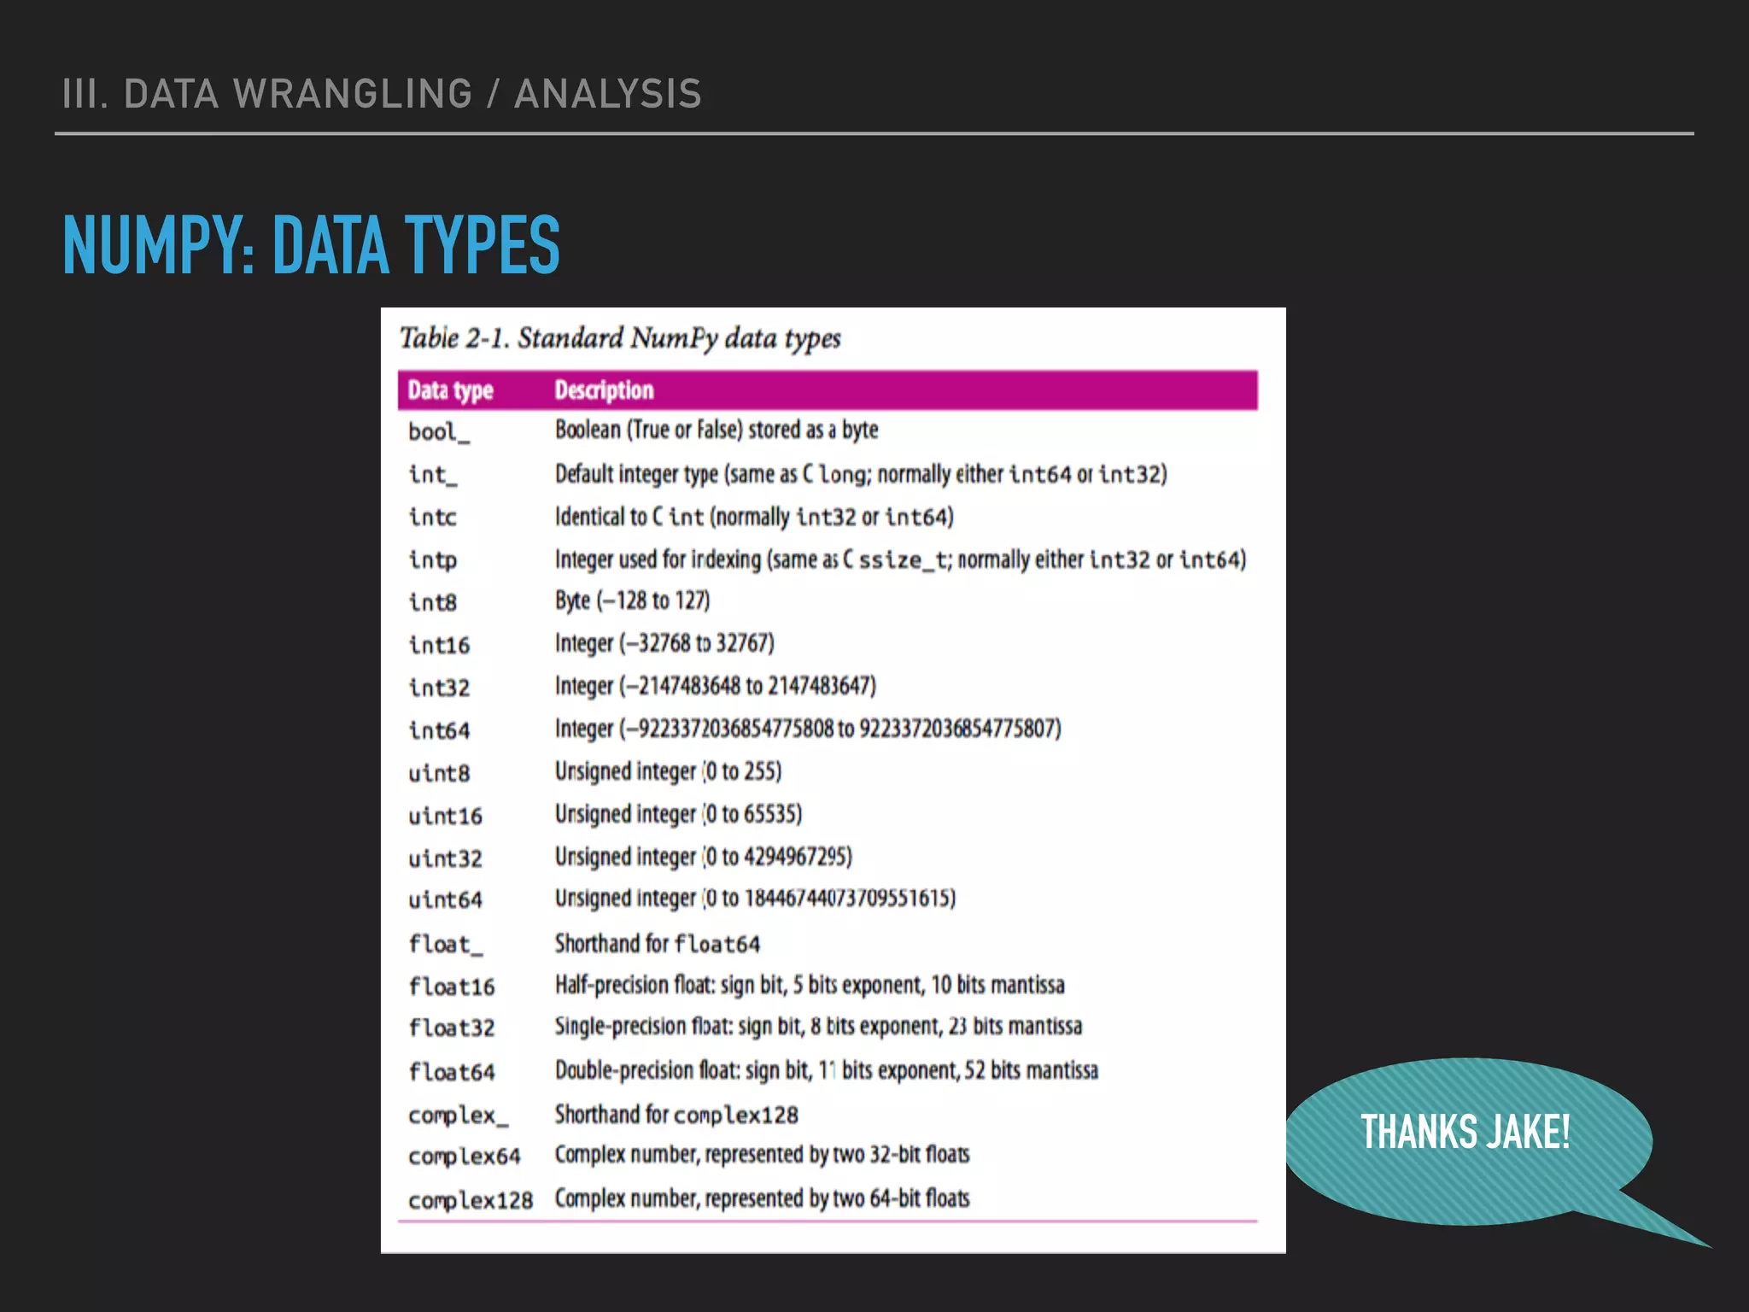Click the 'Integer used for indexing' description
This screenshot has width=1749, height=1312.
901,559
